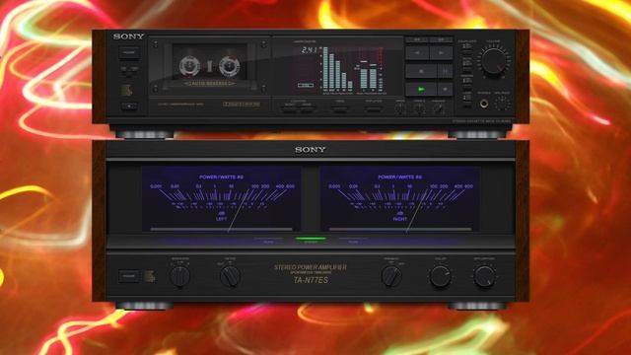
Task: Rewind the tape on the cassette deck
Action: (x=417, y=52)
